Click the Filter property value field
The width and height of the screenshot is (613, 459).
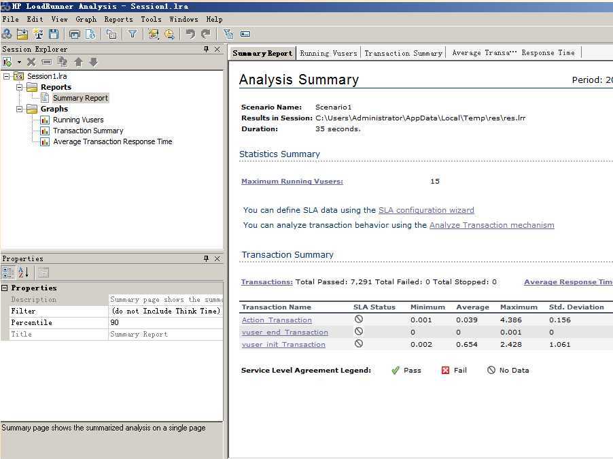click(x=166, y=311)
